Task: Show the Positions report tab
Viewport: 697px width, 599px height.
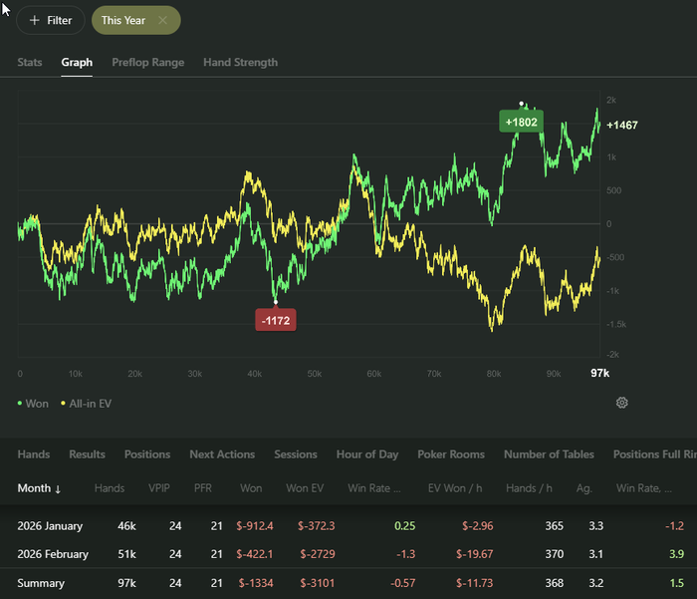Action: [x=147, y=454]
